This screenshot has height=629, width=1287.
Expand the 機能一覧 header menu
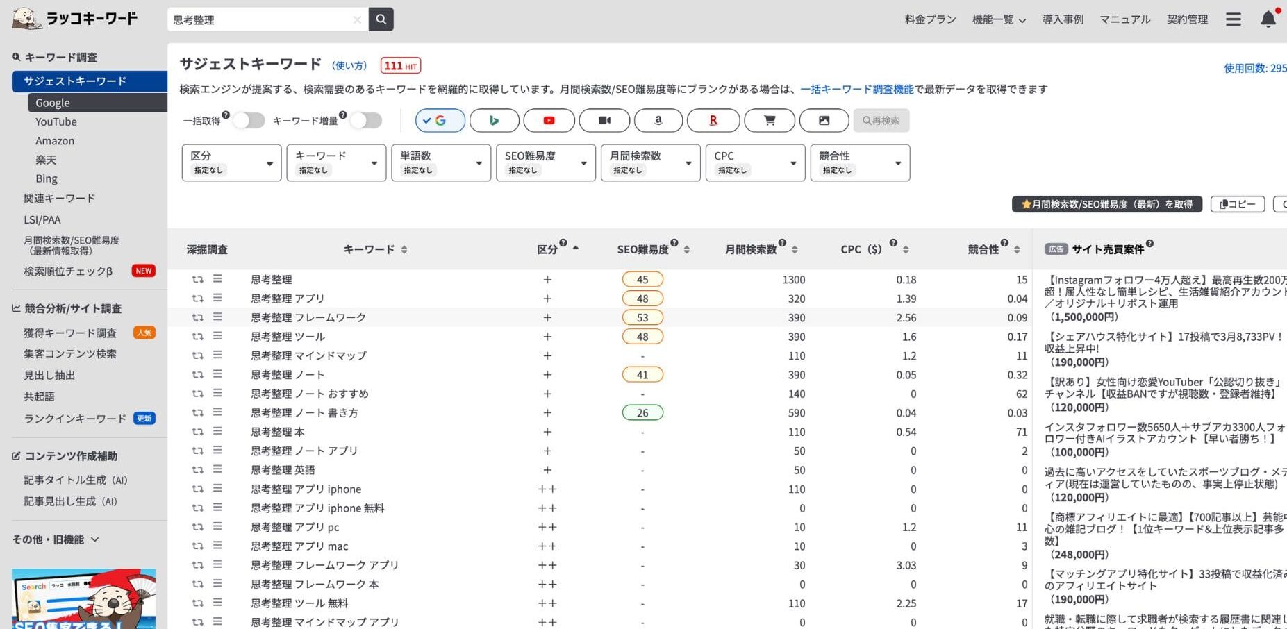pos(999,19)
